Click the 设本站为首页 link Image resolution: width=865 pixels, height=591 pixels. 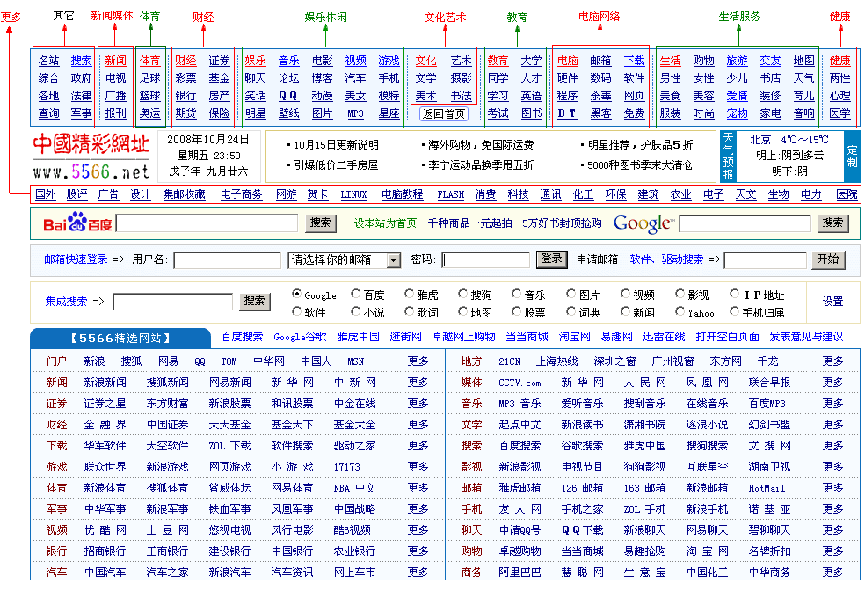[x=385, y=223]
